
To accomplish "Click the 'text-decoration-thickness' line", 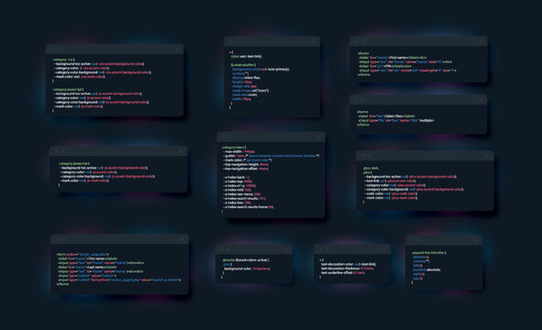I will (x=348, y=269).
